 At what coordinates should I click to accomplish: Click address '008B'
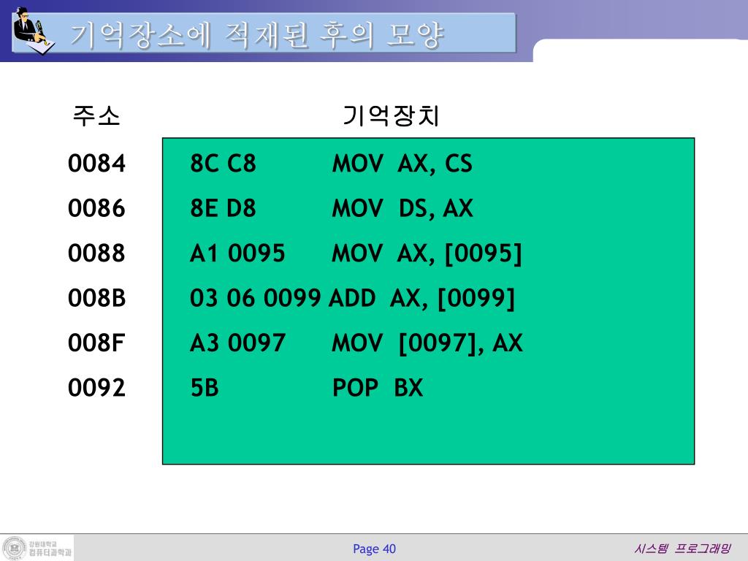(x=96, y=298)
